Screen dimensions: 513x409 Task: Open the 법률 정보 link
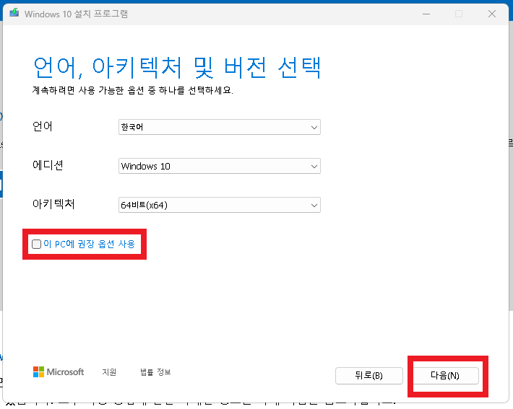[x=156, y=372]
